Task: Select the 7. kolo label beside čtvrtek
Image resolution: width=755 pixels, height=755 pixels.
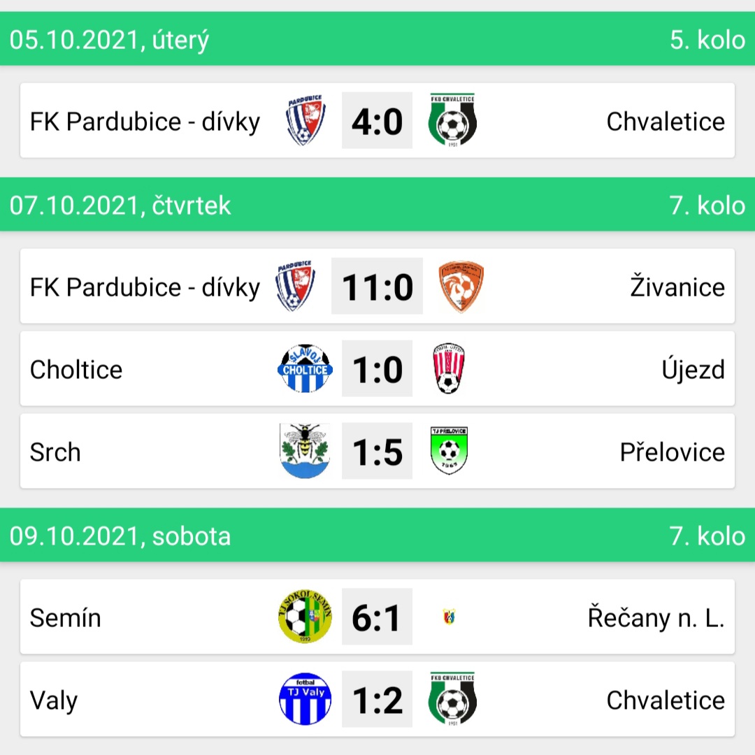Action: click(707, 206)
